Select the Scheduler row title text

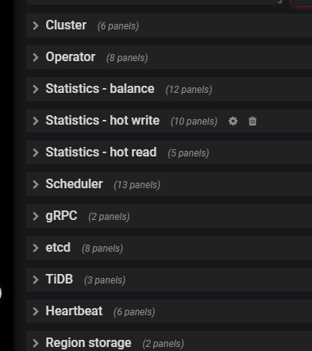pos(74,184)
